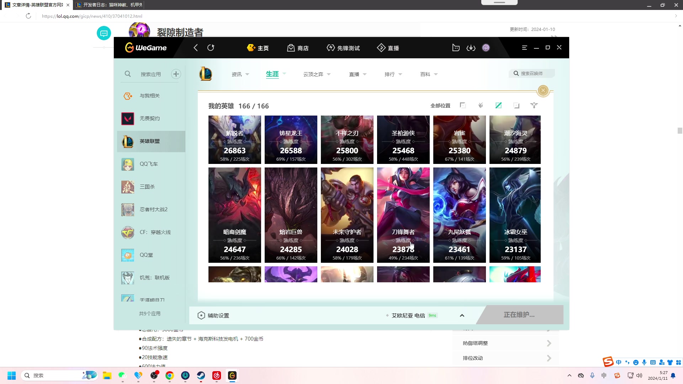Click the WeGame back arrow icon

[196, 48]
